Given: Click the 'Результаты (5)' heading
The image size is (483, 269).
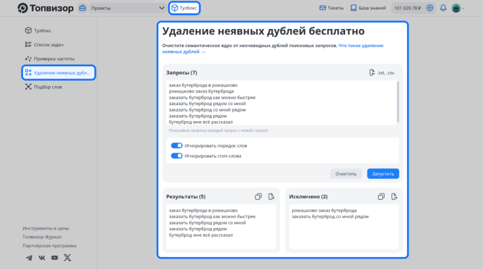Looking at the screenshot, I should [186, 197].
